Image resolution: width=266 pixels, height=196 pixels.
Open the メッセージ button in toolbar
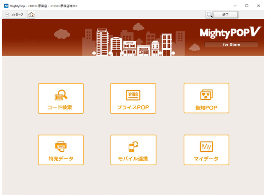(x=14, y=14)
